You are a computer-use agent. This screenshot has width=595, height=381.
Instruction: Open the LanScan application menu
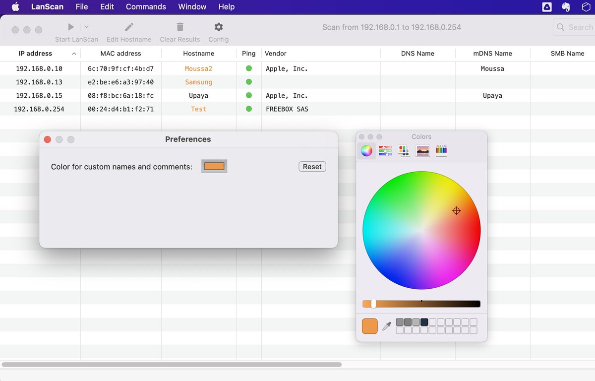click(48, 6)
